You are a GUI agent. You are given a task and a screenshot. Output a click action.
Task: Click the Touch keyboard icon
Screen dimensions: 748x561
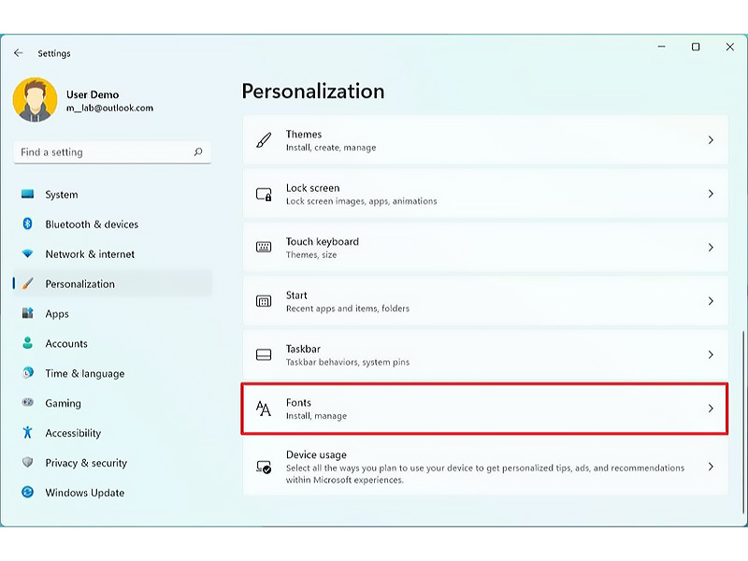coord(264,247)
